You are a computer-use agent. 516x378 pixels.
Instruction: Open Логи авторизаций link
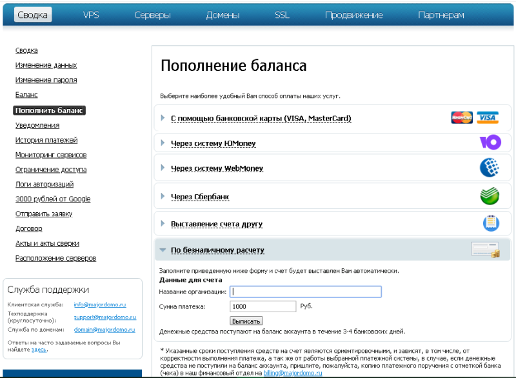[45, 184]
